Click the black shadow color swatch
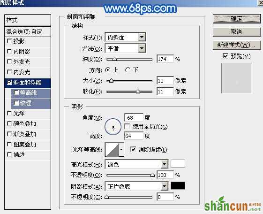Screen dimensions: 263x214 tap(178, 186)
